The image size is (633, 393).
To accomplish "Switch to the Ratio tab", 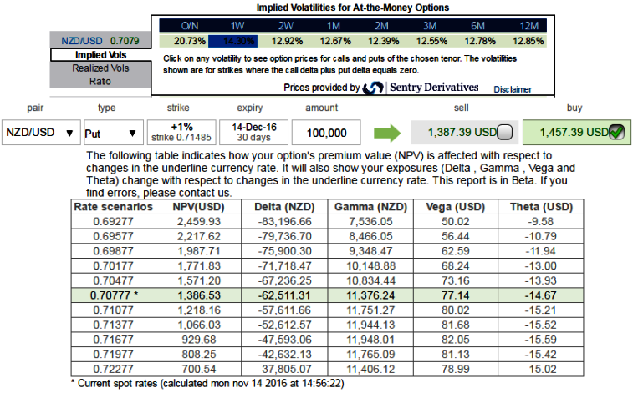I will click(100, 81).
